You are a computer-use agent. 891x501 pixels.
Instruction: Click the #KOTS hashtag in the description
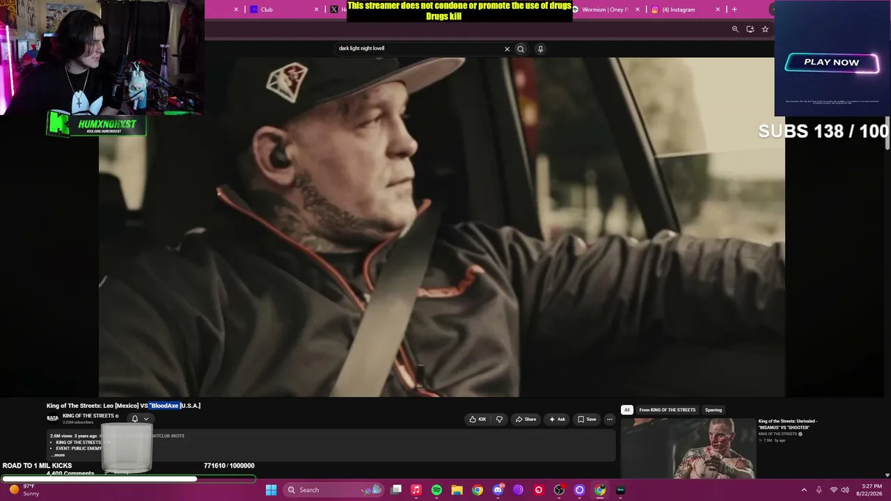(177, 436)
